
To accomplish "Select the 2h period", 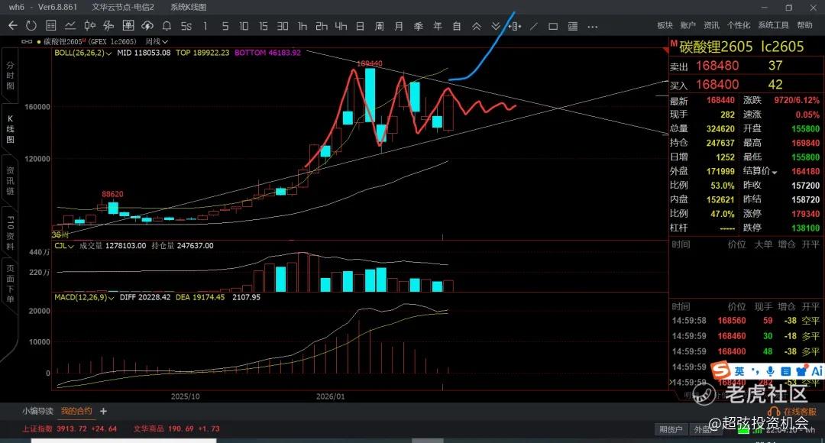I will coord(322,26).
